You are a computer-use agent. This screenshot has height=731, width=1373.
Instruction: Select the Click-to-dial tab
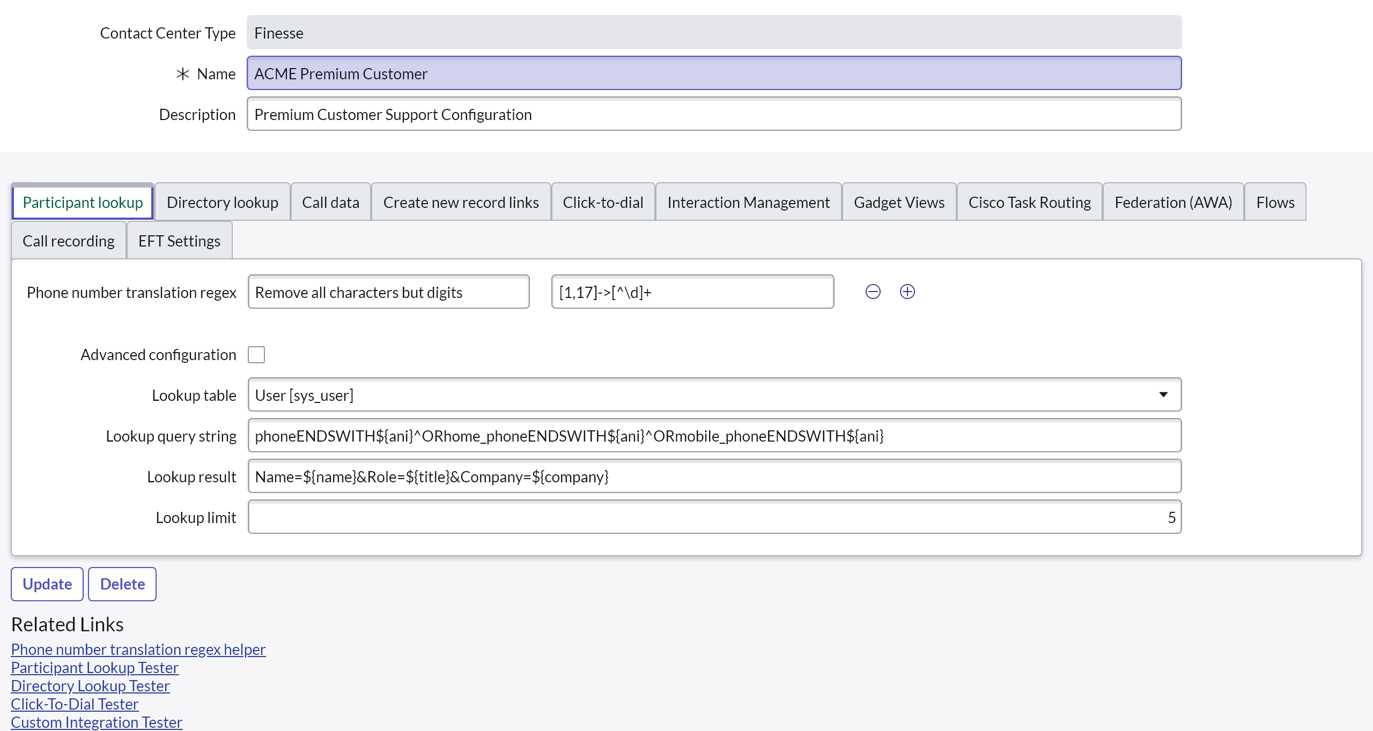[x=602, y=202]
